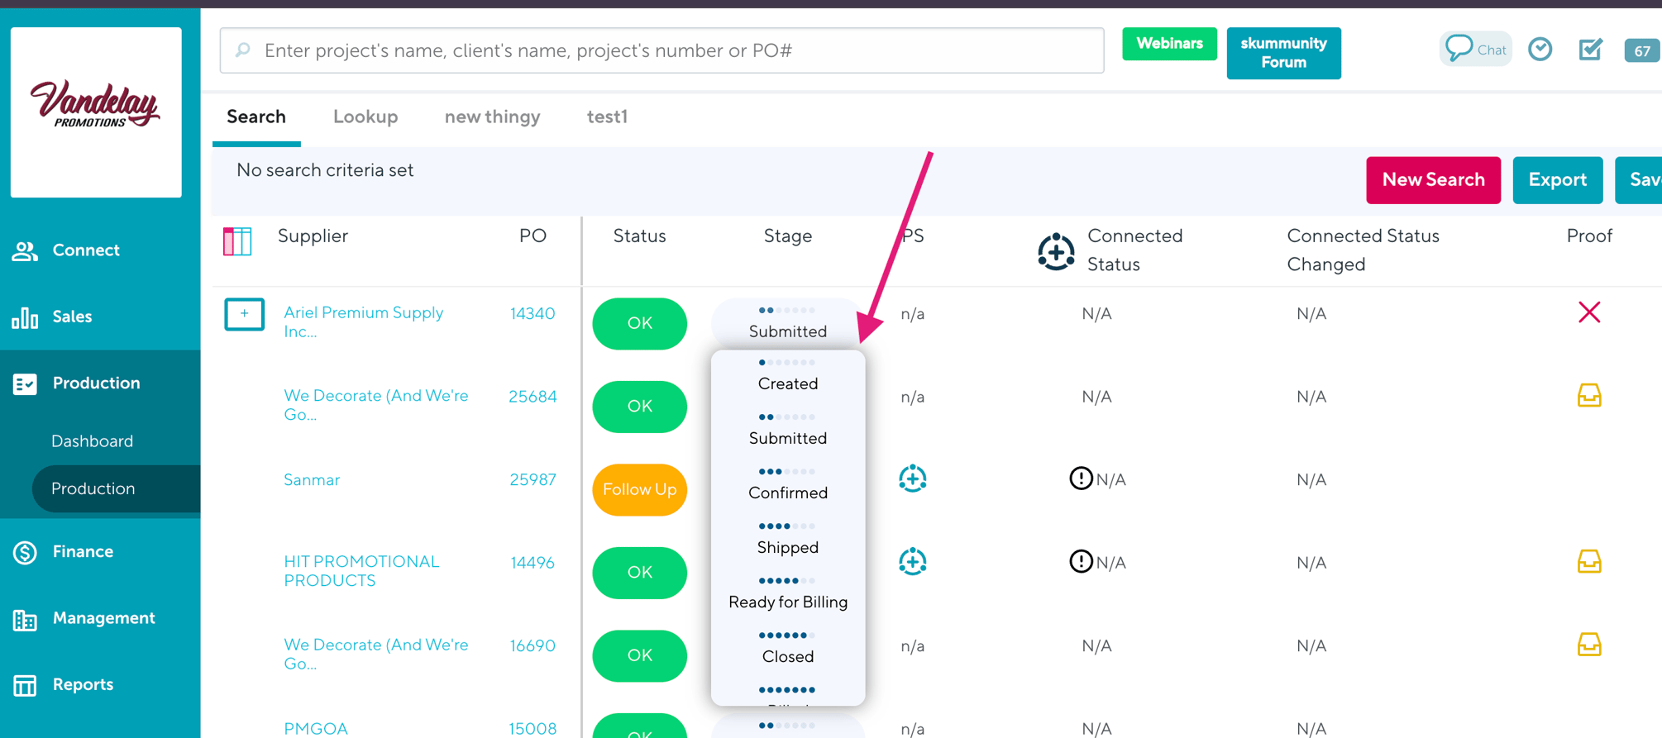The width and height of the screenshot is (1662, 738).
Task: Choose Created in the stage list
Action: click(x=787, y=374)
